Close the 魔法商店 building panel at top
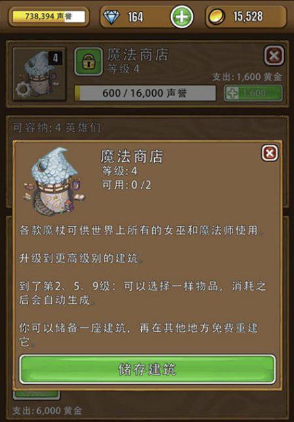The height and width of the screenshot is (422, 294). (274, 56)
